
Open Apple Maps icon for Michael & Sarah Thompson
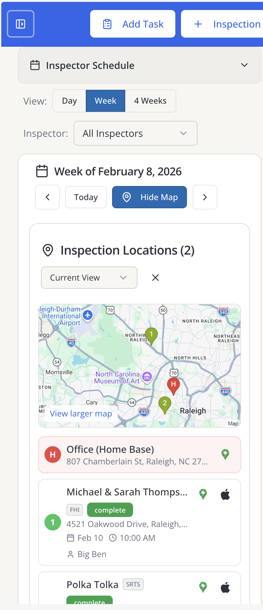point(225,494)
